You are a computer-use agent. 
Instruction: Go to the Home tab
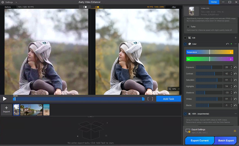click(x=214, y=2)
